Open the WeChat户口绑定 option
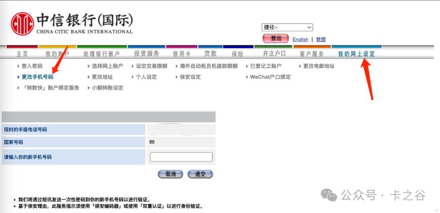440x213 pixels. coord(270,77)
